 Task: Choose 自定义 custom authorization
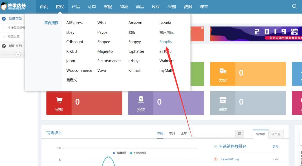[72, 80]
